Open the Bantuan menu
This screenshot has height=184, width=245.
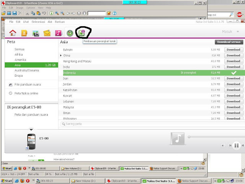[60, 22]
